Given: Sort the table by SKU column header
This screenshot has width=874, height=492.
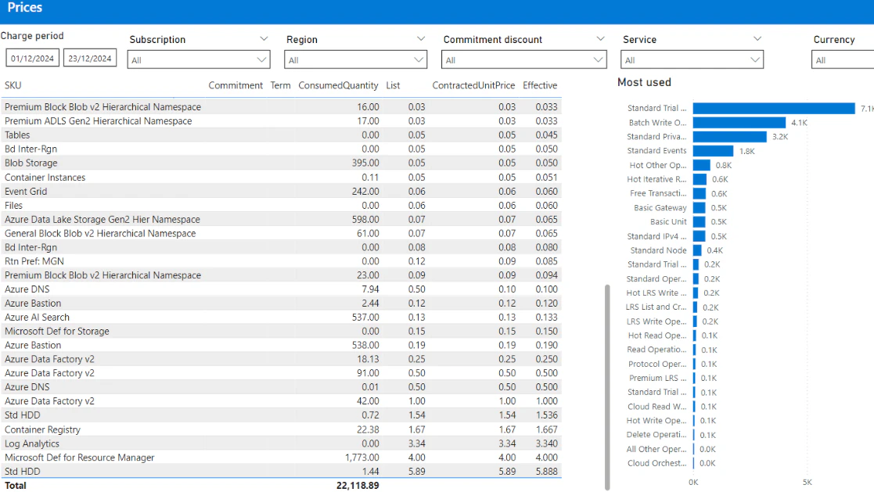Looking at the screenshot, I should click(13, 85).
